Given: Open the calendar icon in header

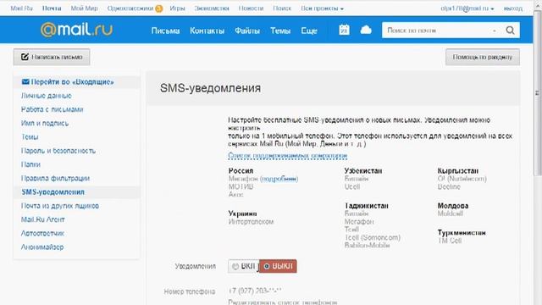Looking at the screenshot, I should click(344, 30).
